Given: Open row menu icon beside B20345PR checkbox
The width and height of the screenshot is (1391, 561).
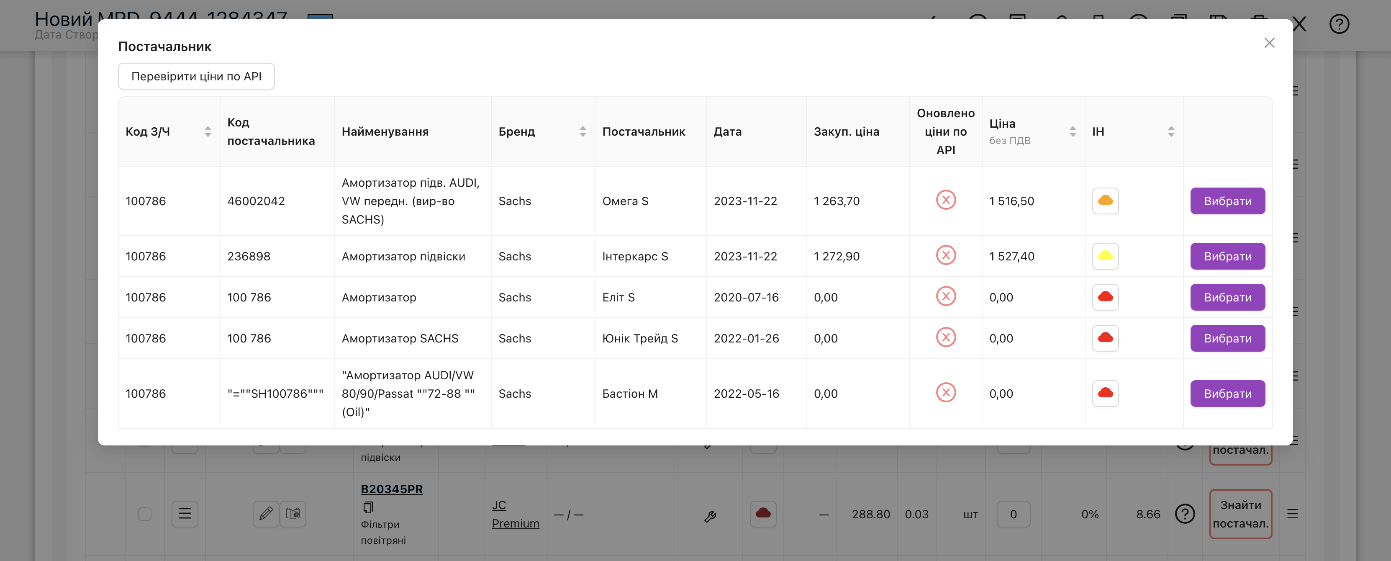Looking at the screenshot, I should (185, 514).
